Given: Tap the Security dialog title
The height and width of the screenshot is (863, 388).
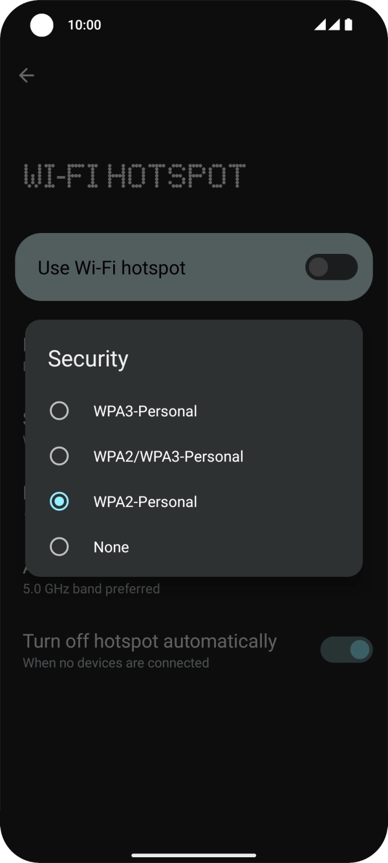Looking at the screenshot, I should click(88, 358).
